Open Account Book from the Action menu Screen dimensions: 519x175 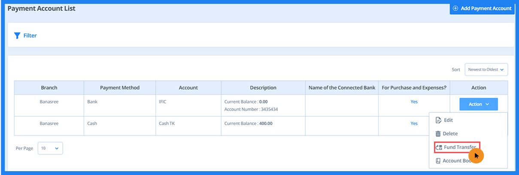[455, 161]
